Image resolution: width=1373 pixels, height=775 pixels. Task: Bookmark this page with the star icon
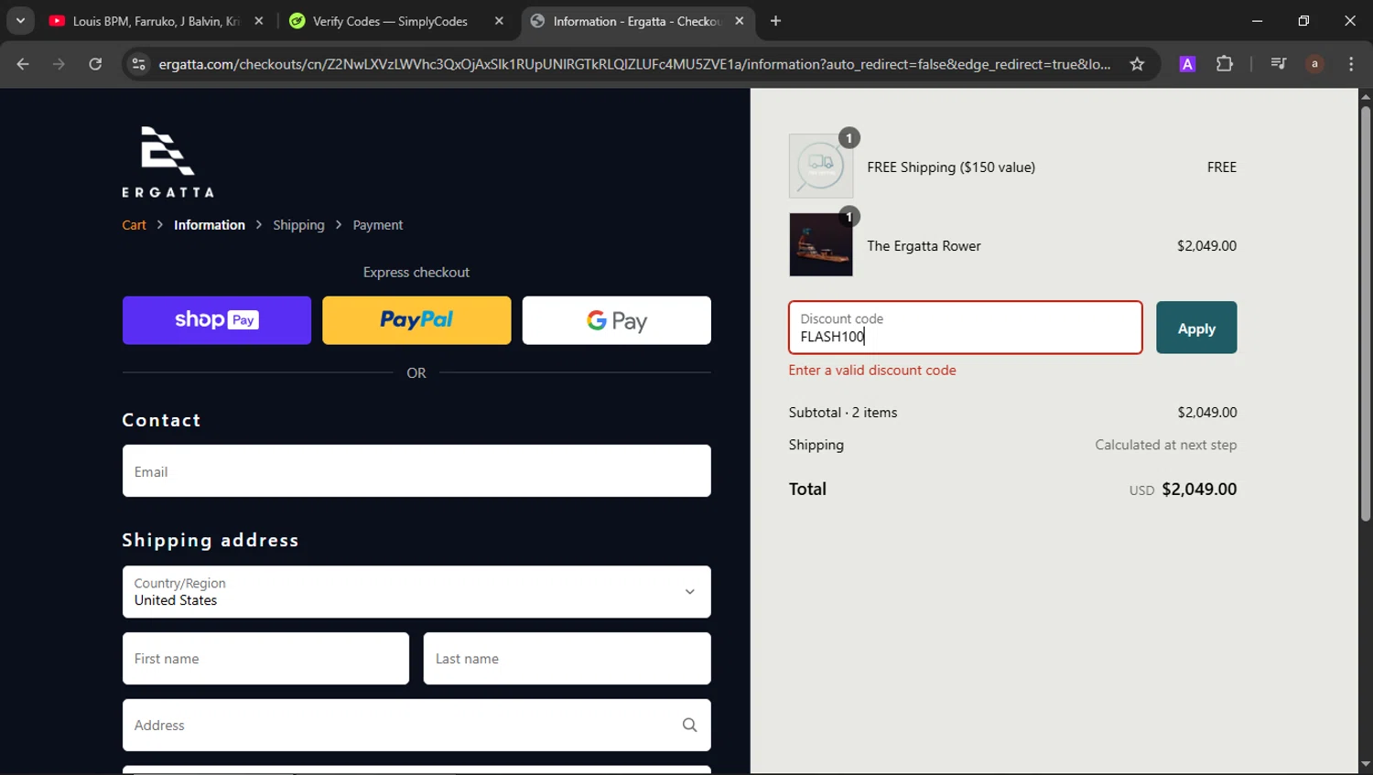click(1137, 64)
